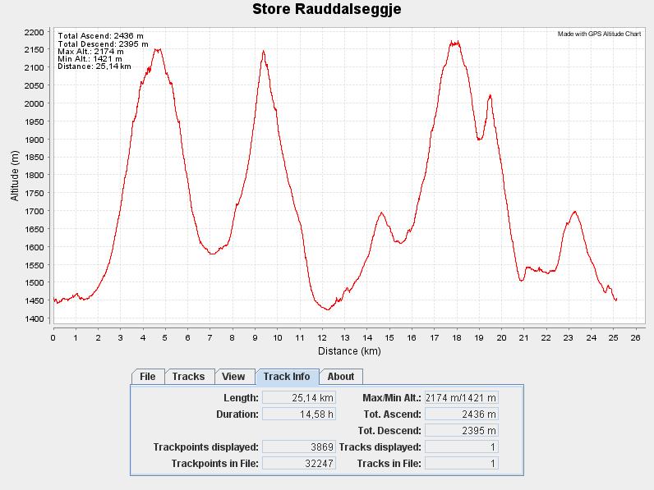Click the Length field showing 25,14 km
The height and width of the screenshot is (490, 654).
tap(298, 398)
